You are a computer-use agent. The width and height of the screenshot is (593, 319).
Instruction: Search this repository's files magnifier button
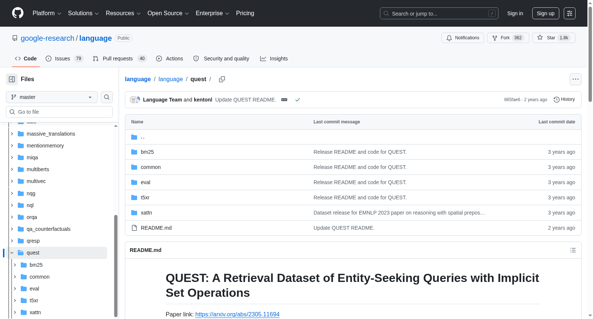pyautogui.click(x=107, y=97)
